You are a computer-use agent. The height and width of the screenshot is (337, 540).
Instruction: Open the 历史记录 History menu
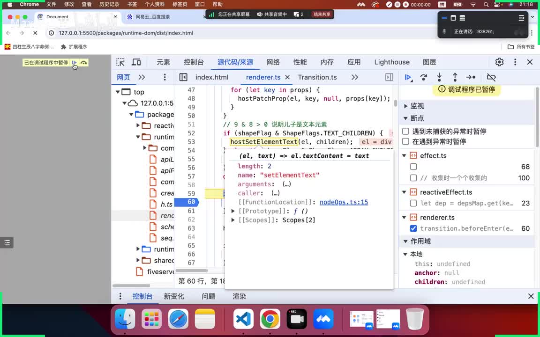coord(109,5)
